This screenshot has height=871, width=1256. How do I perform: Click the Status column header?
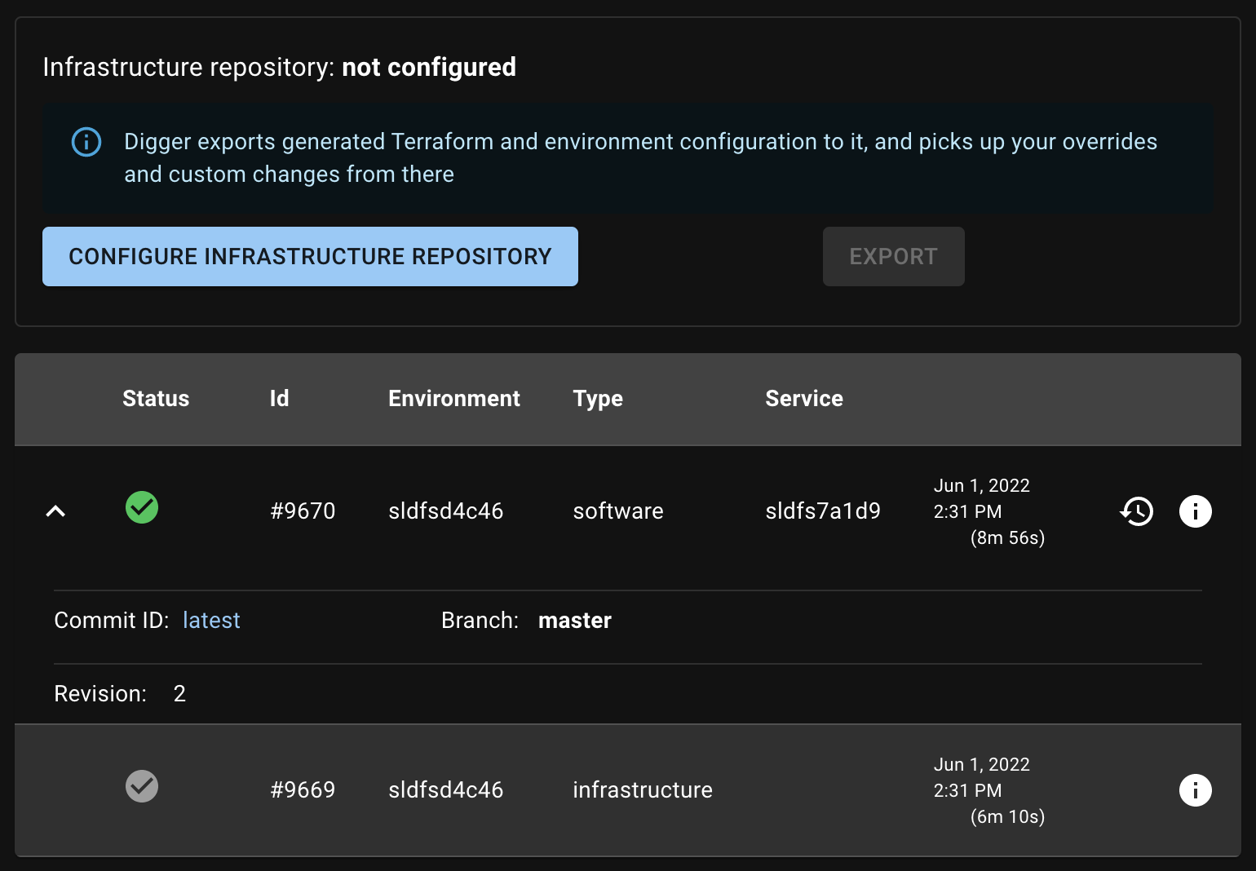coord(156,399)
